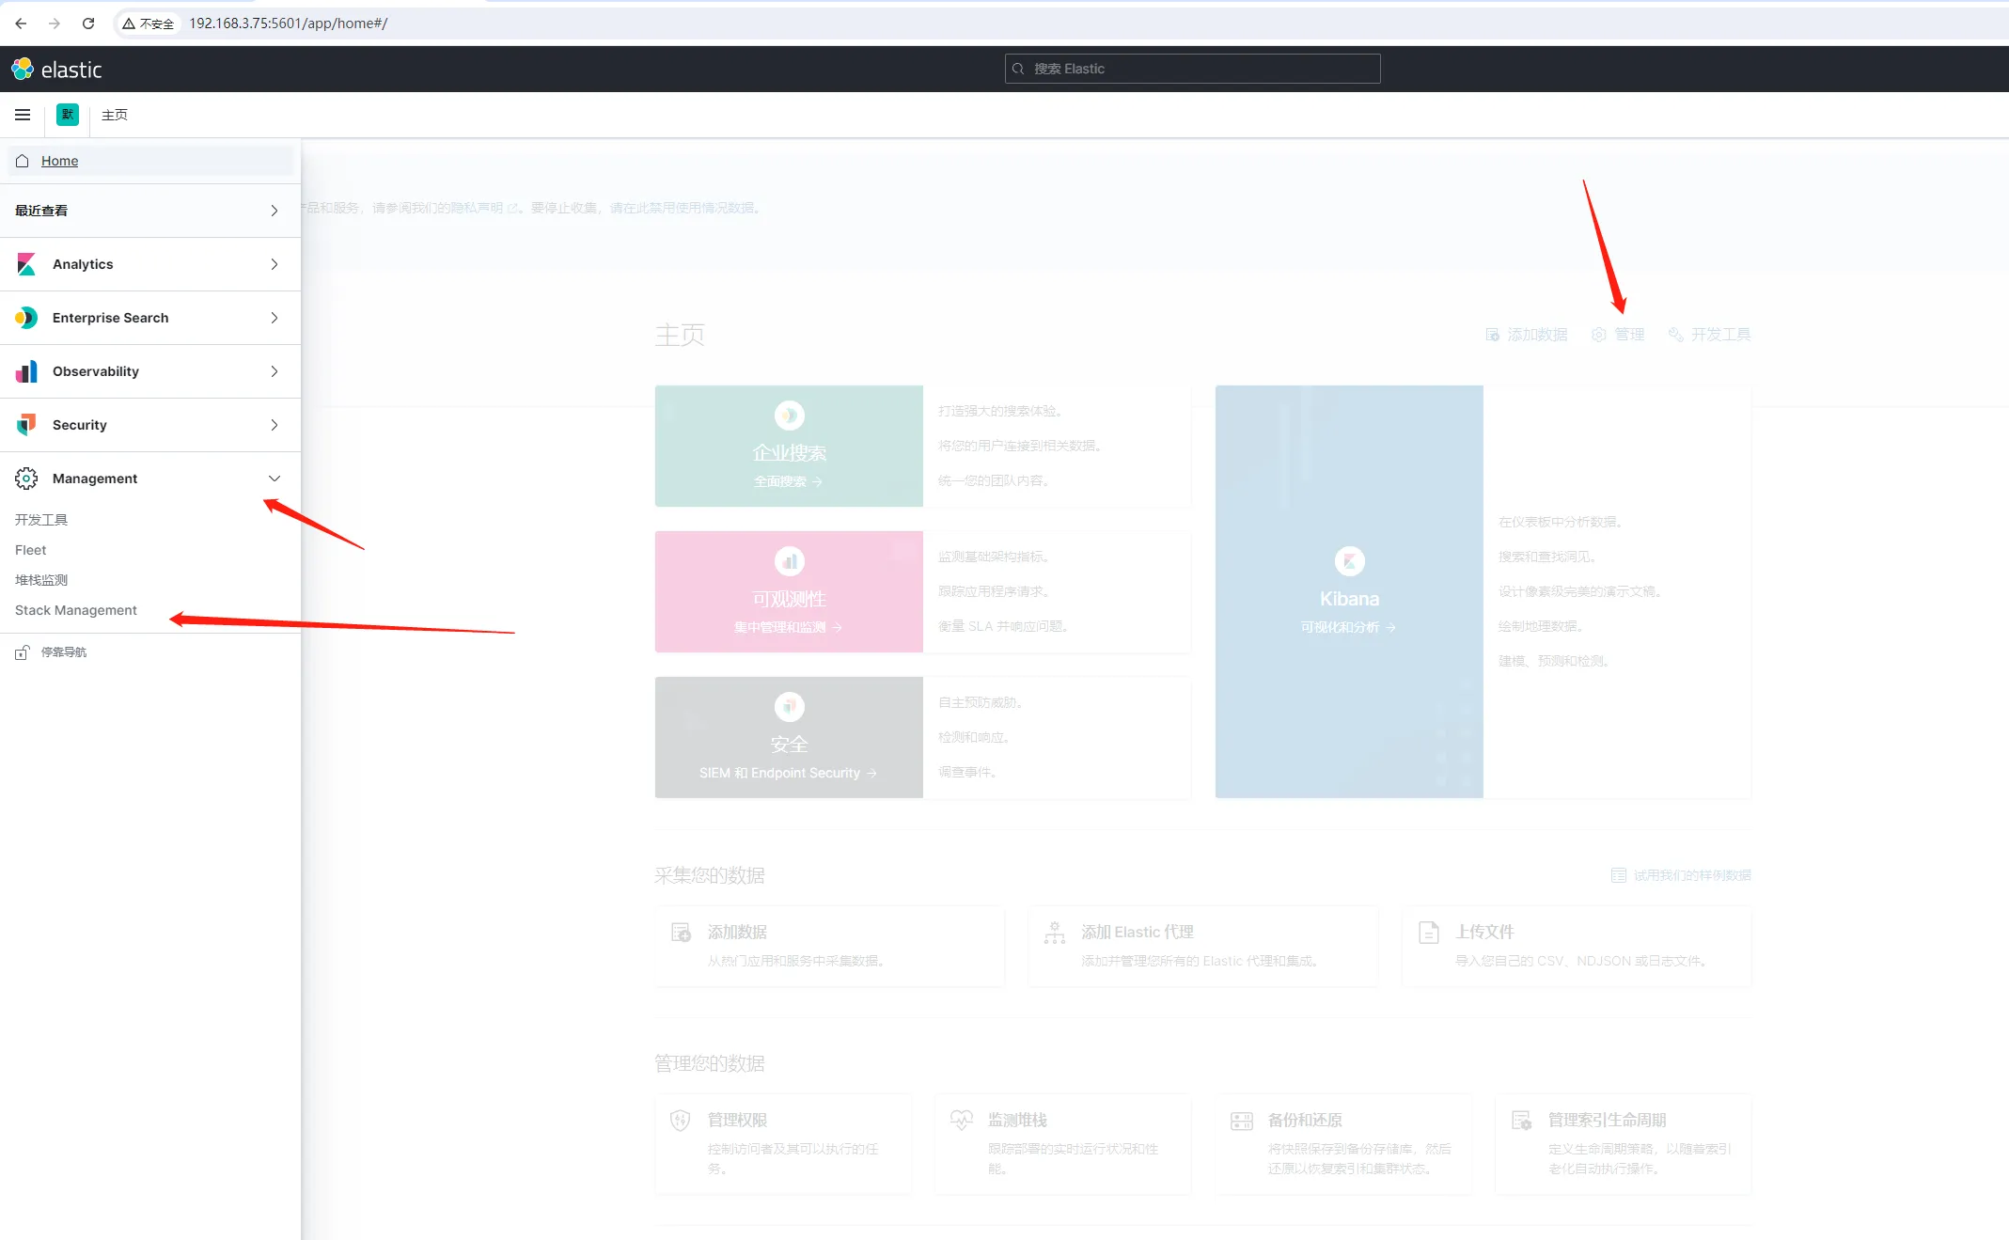Open the 全面搜索 link
Screen dimensions: 2009x1240
point(789,481)
